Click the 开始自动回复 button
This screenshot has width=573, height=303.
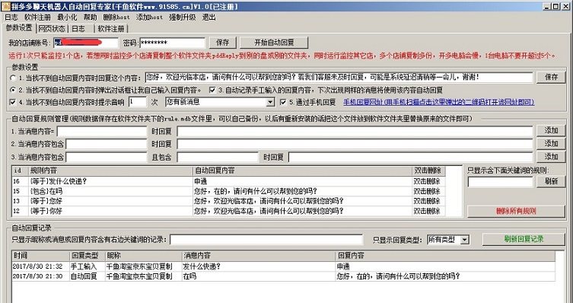tap(274, 43)
